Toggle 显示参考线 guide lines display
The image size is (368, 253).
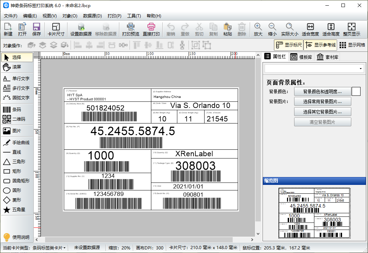click(x=320, y=45)
